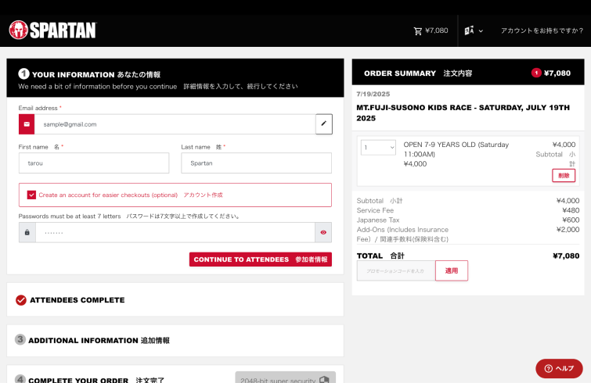This screenshot has width=591, height=383.
Task: Click the red item count badge
Action: [x=536, y=73]
